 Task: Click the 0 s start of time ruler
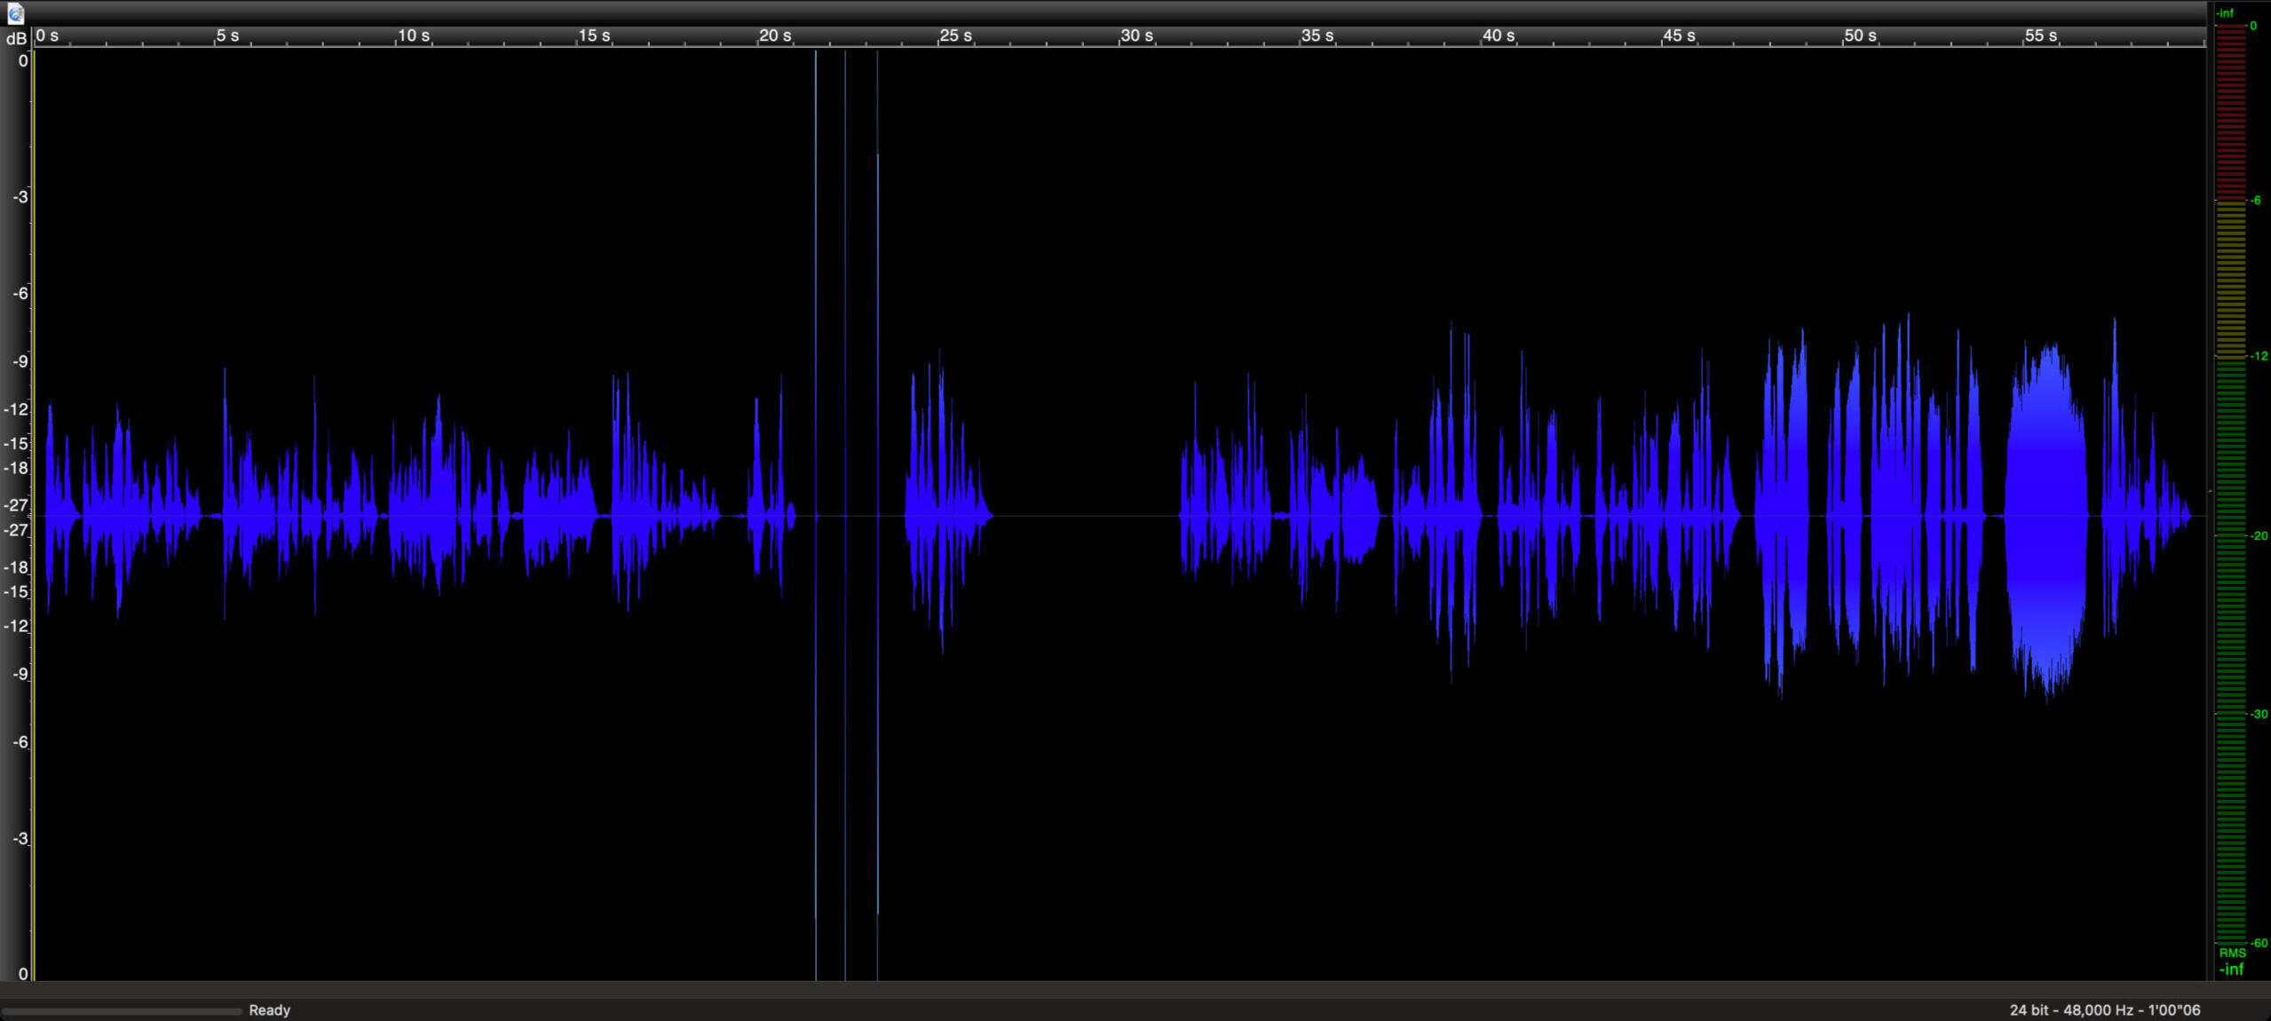pyautogui.click(x=47, y=36)
